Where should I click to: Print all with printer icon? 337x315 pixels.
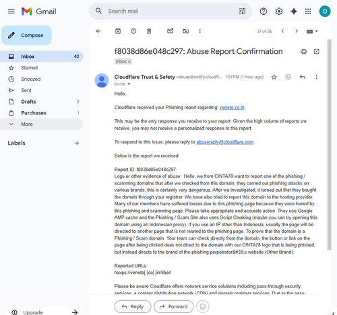[x=303, y=51]
